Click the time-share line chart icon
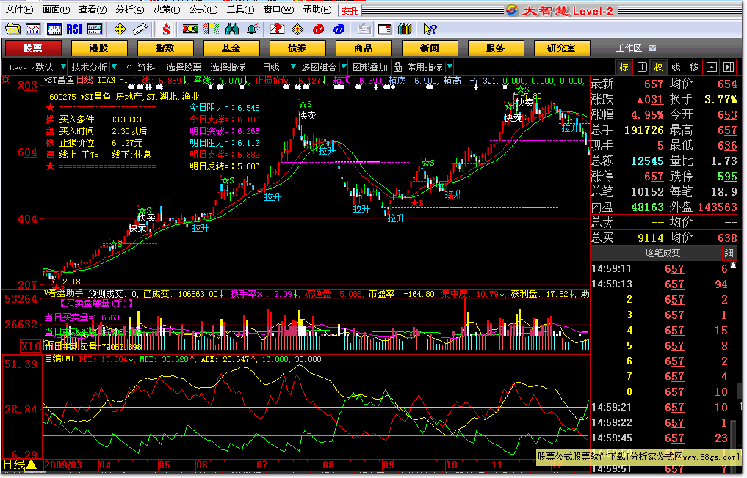Image resolution: width=747 pixels, height=478 pixels. (33, 29)
